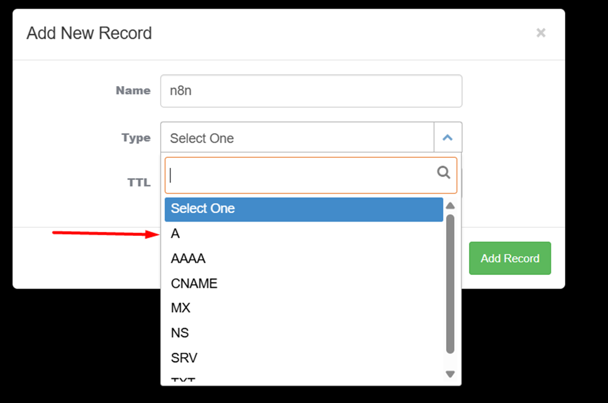Choose CNAME from the type list
Screen dimensions: 608x403
tap(194, 284)
